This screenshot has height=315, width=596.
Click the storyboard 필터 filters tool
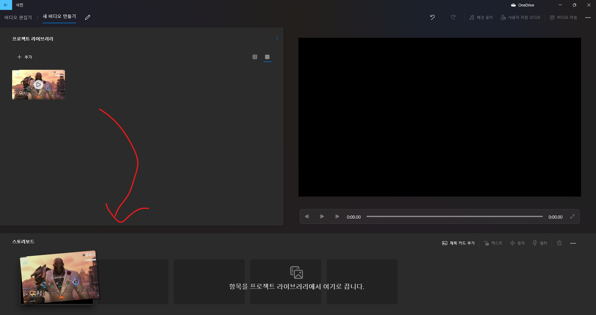tap(540, 243)
